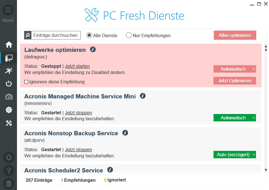Open the power button sidebar icon
The width and height of the screenshot is (269, 190).
click(9, 84)
